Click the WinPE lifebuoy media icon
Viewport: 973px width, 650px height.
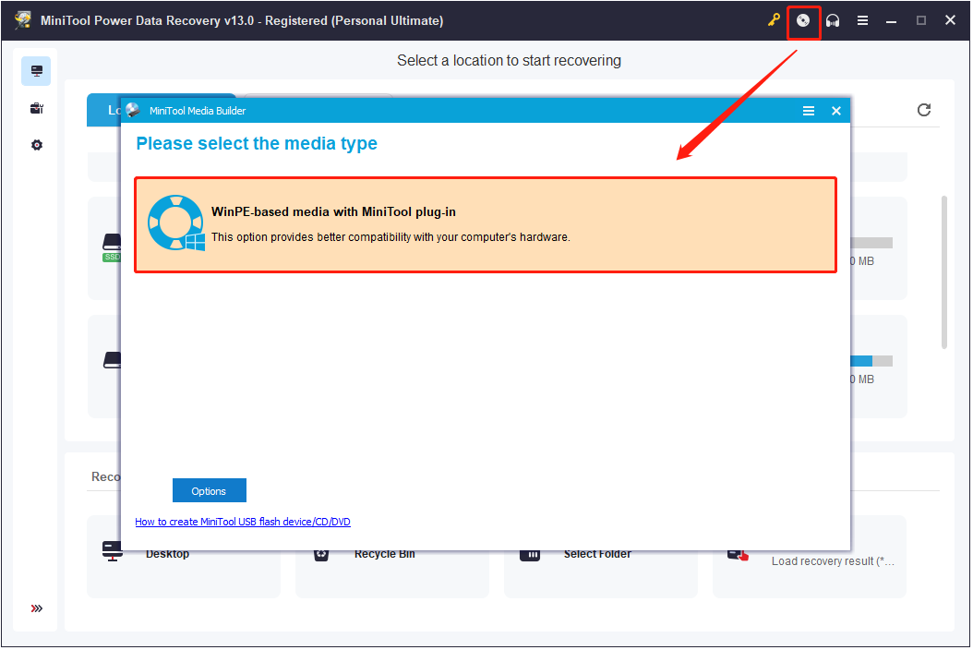[176, 223]
